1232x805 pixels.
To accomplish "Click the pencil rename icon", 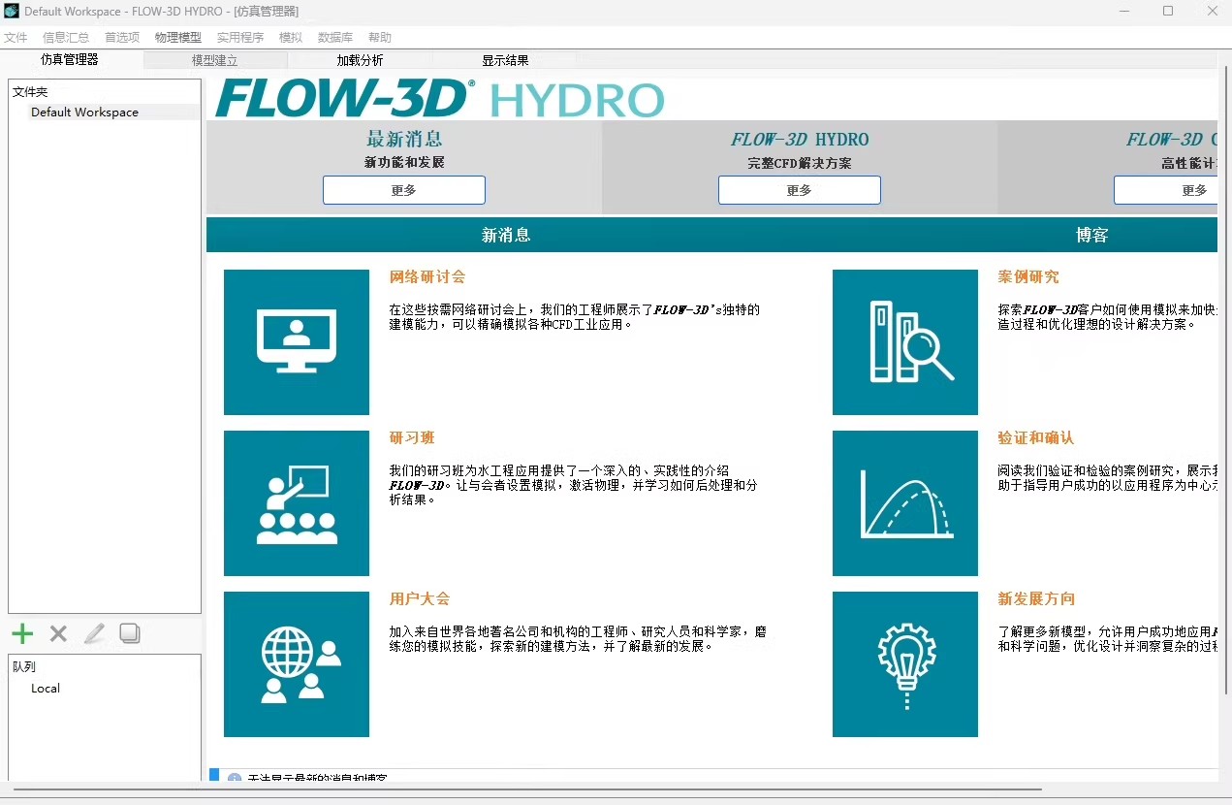I will click(94, 633).
